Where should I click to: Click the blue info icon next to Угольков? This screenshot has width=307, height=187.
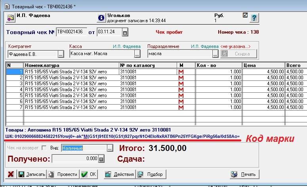click(x=101, y=18)
